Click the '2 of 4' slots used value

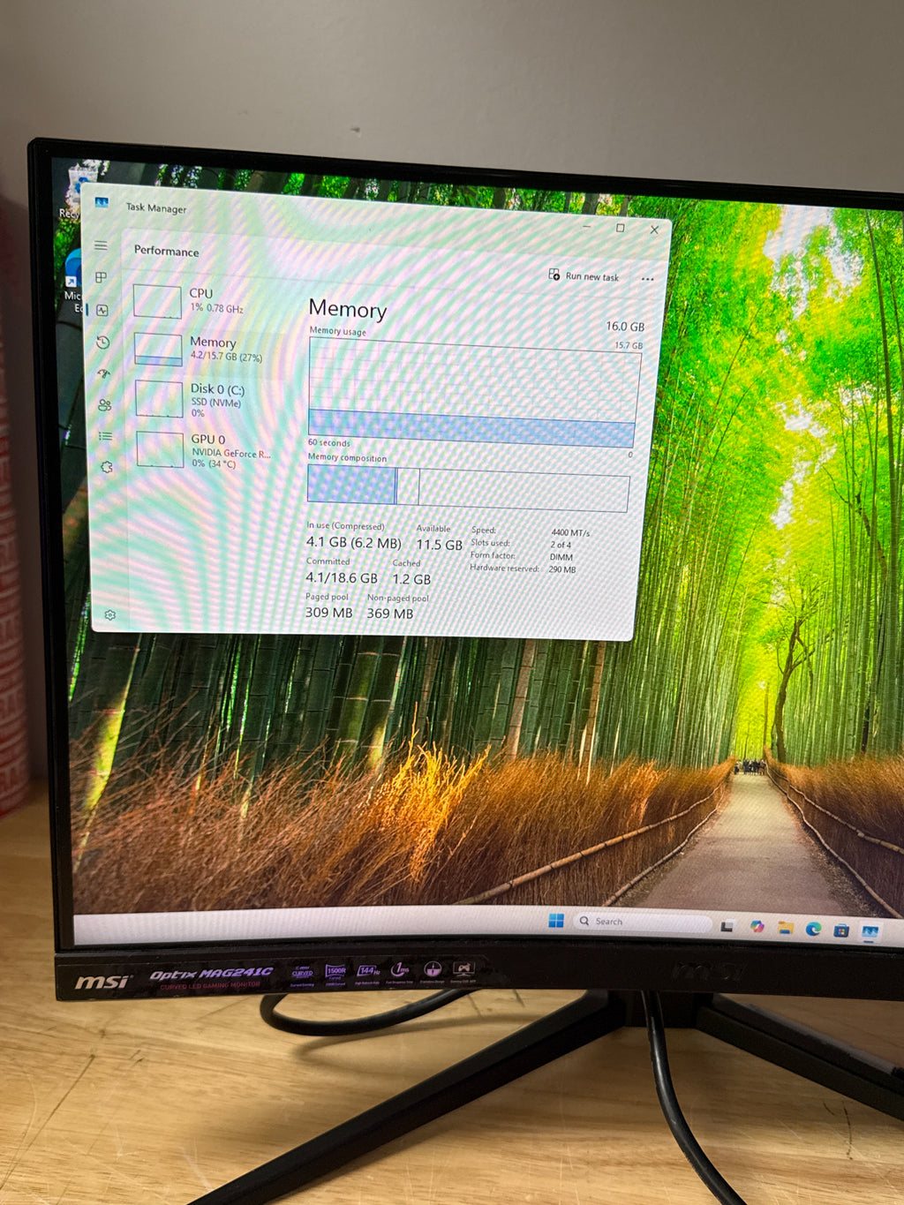[x=561, y=545]
